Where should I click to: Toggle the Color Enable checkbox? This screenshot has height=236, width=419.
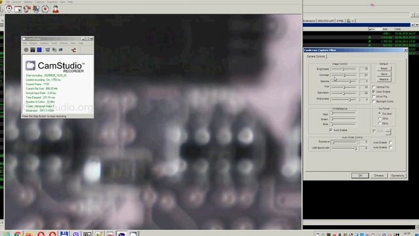[374, 92]
